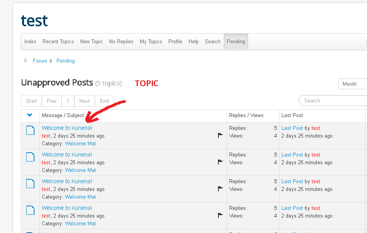Open the Month time filter dropdown

[353, 84]
